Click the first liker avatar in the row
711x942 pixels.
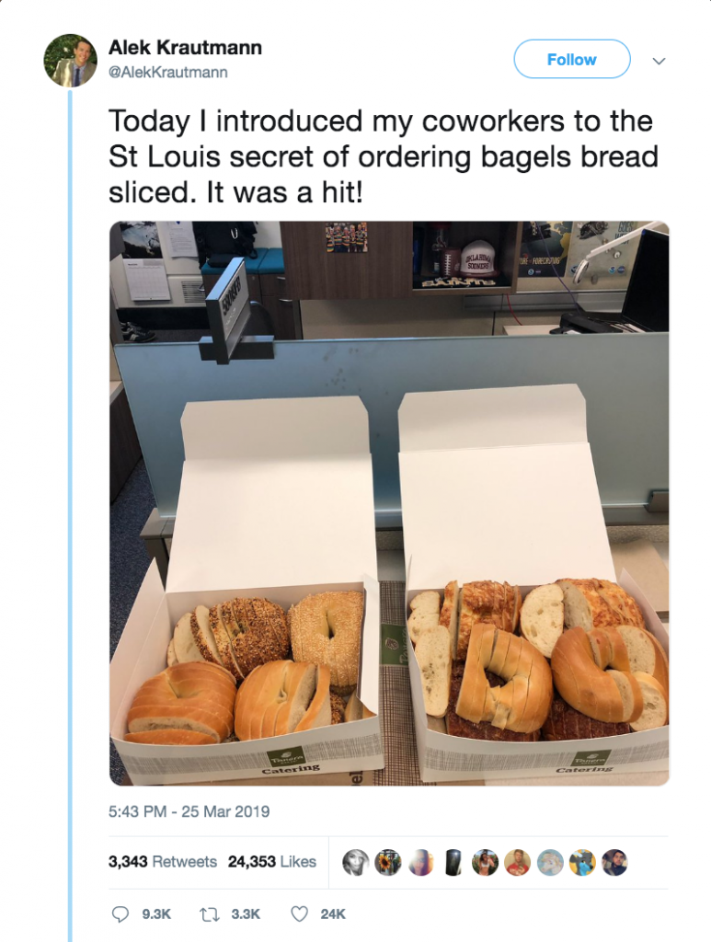(355, 862)
